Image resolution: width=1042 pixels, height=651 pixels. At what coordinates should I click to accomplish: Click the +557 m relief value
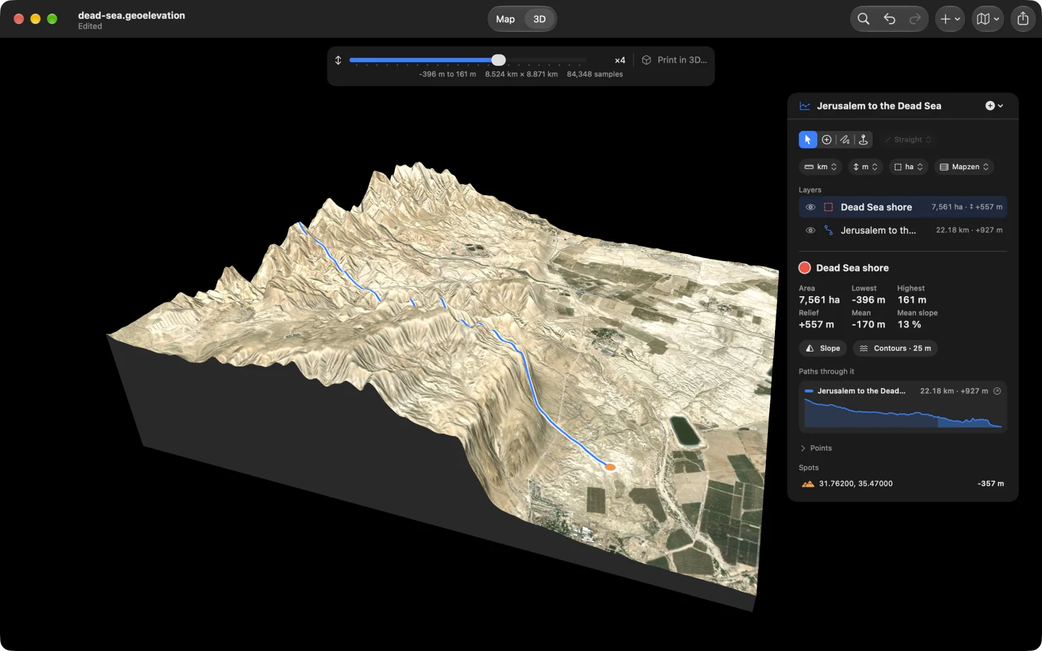click(817, 324)
